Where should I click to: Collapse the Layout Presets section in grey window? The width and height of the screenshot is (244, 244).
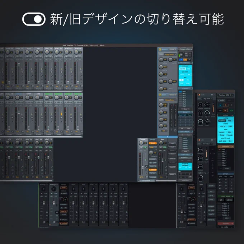point(191,132)
